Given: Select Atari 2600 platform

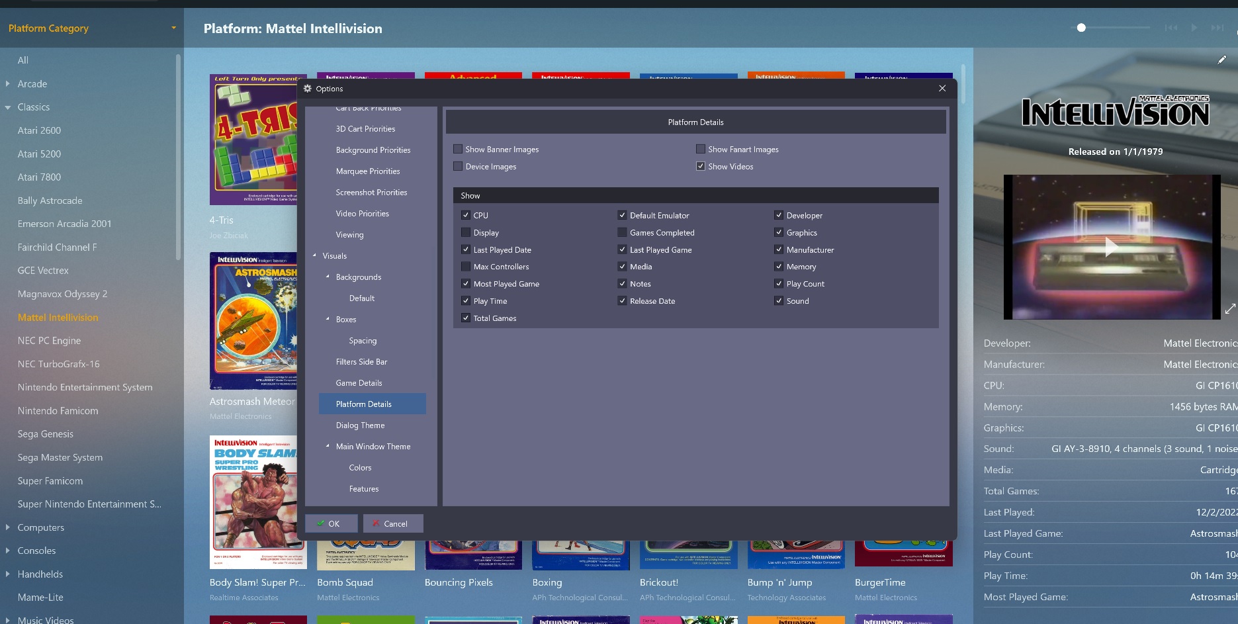Looking at the screenshot, I should pos(39,130).
